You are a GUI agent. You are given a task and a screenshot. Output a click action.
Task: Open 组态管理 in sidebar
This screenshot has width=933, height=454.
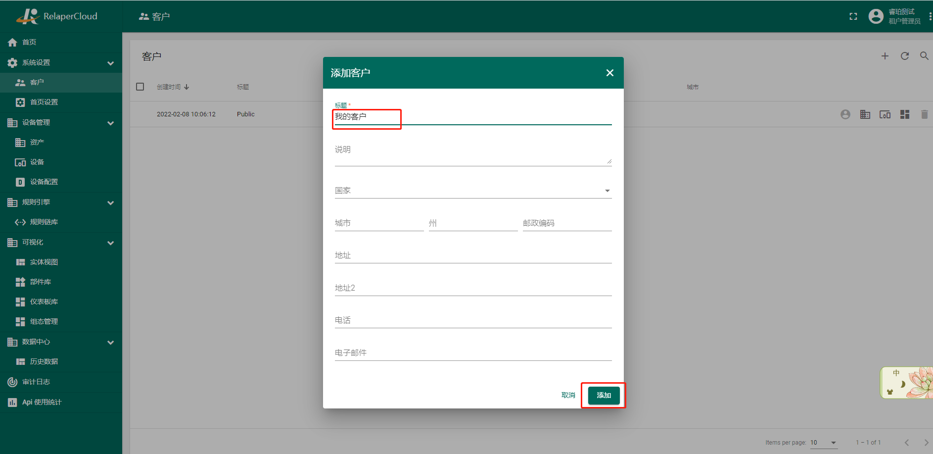61,322
